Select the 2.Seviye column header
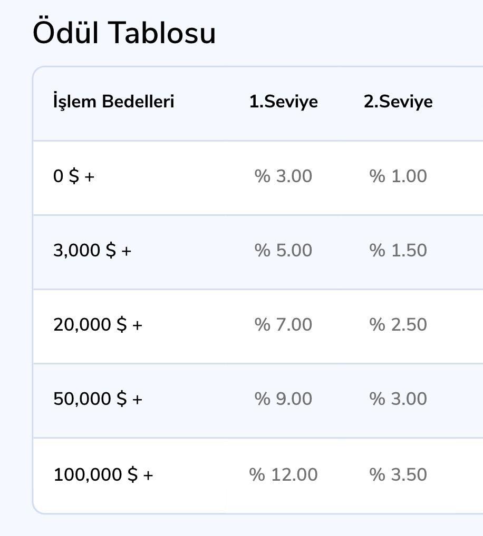483x536 pixels. [398, 101]
